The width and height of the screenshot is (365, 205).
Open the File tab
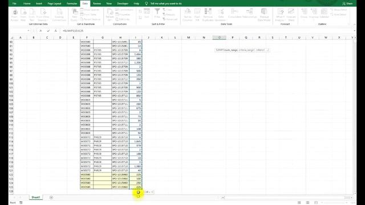click(14, 3)
